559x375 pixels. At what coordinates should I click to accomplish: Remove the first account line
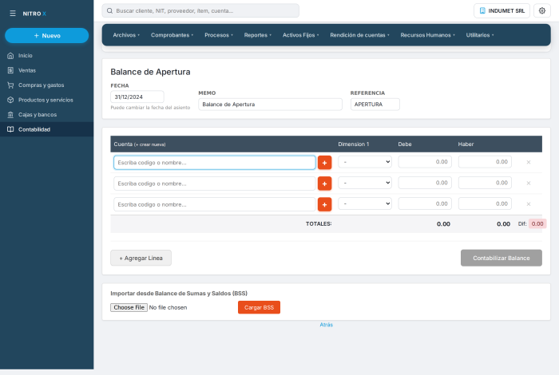click(x=529, y=162)
